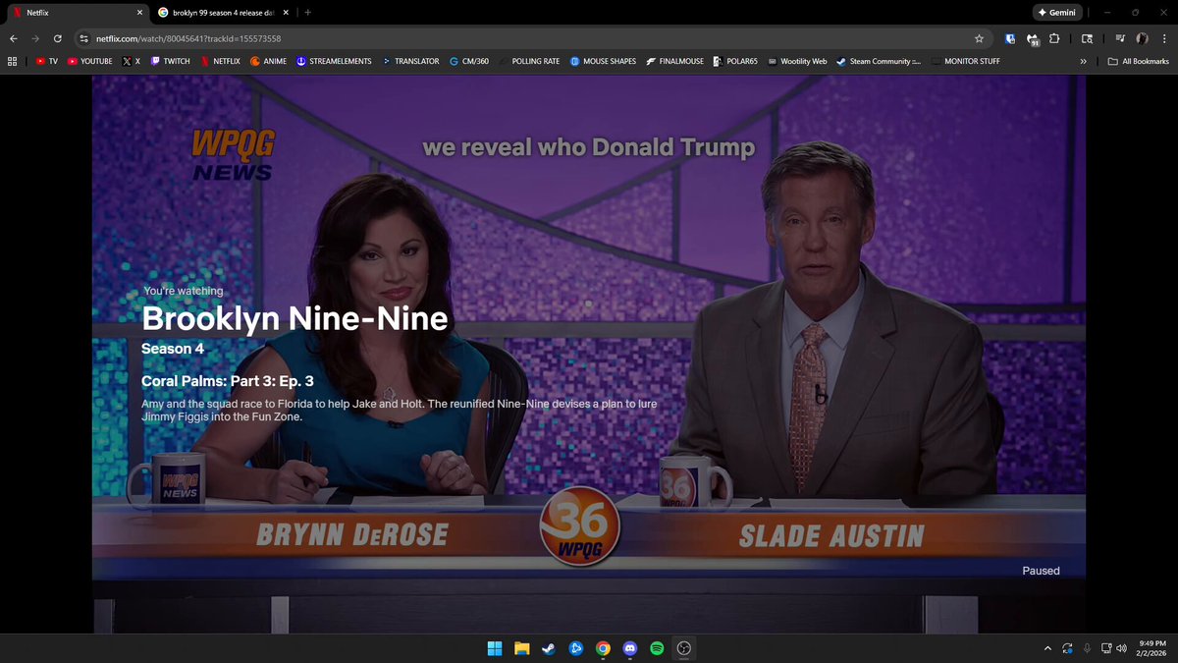Expand the hidden bookmarks chevron
1178x663 pixels.
pos(1083,61)
